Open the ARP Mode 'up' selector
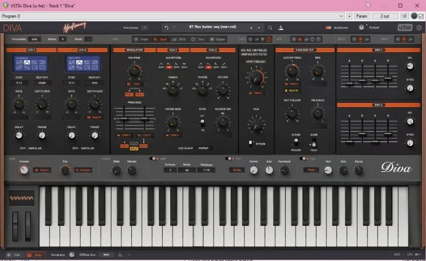426x261 pixels. pyautogui.click(x=187, y=170)
